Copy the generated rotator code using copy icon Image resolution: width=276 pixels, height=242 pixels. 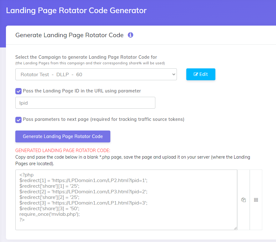coord(243,200)
